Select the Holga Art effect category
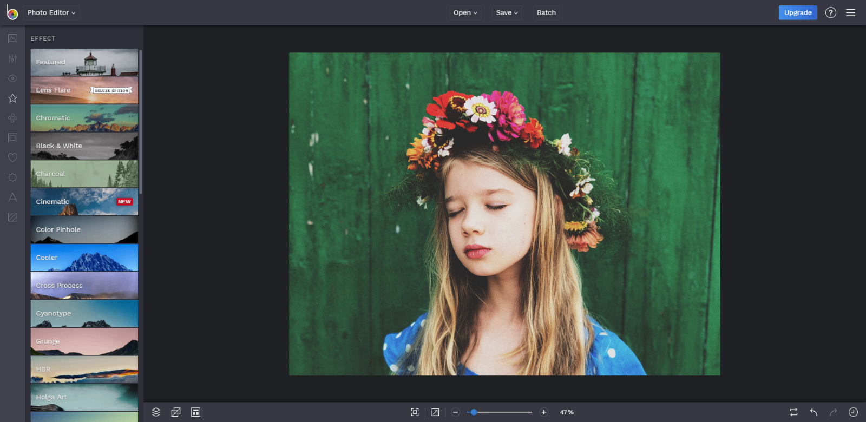 tap(84, 398)
